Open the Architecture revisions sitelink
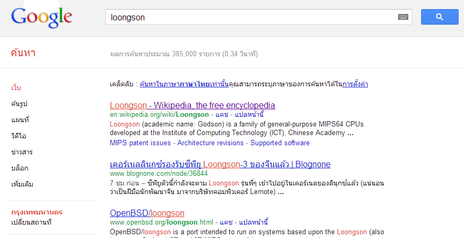The height and width of the screenshot is (238, 464). point(211,143)
